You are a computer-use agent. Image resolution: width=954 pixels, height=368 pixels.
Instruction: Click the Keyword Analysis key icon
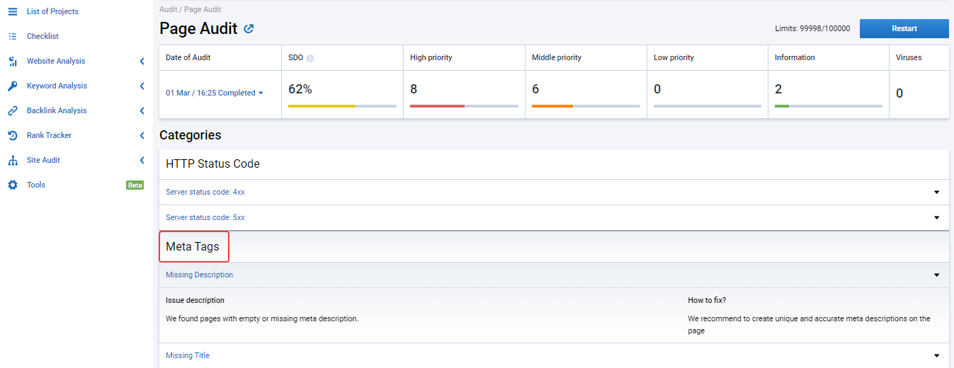point(12,86)
